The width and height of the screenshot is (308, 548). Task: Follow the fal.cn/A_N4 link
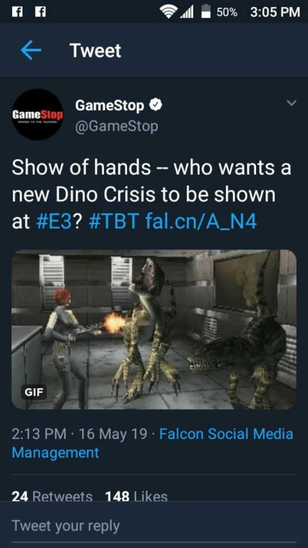[x=201, y=222]
